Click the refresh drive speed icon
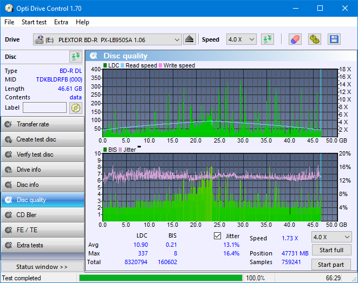 point(268,39)
